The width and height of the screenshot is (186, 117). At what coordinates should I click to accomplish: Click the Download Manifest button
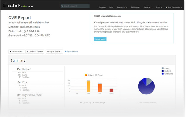coord(35,52)
